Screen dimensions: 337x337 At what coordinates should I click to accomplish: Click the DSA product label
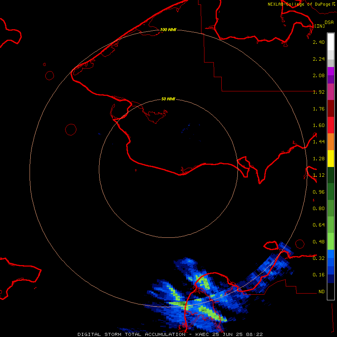(x=329, y=22)
